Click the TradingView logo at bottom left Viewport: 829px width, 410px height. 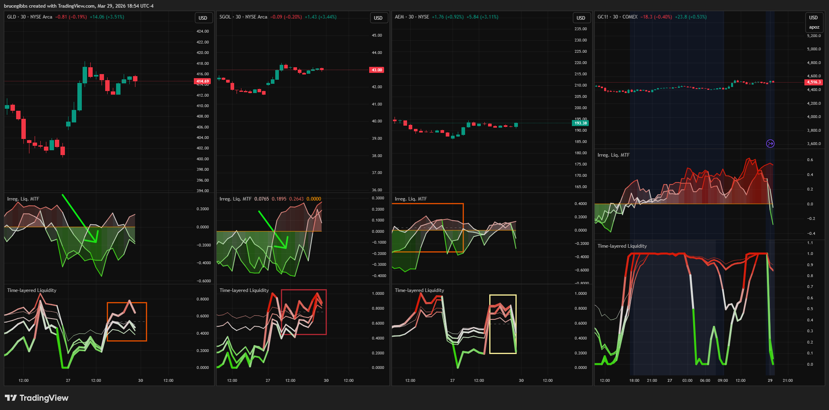coord(37,398)
